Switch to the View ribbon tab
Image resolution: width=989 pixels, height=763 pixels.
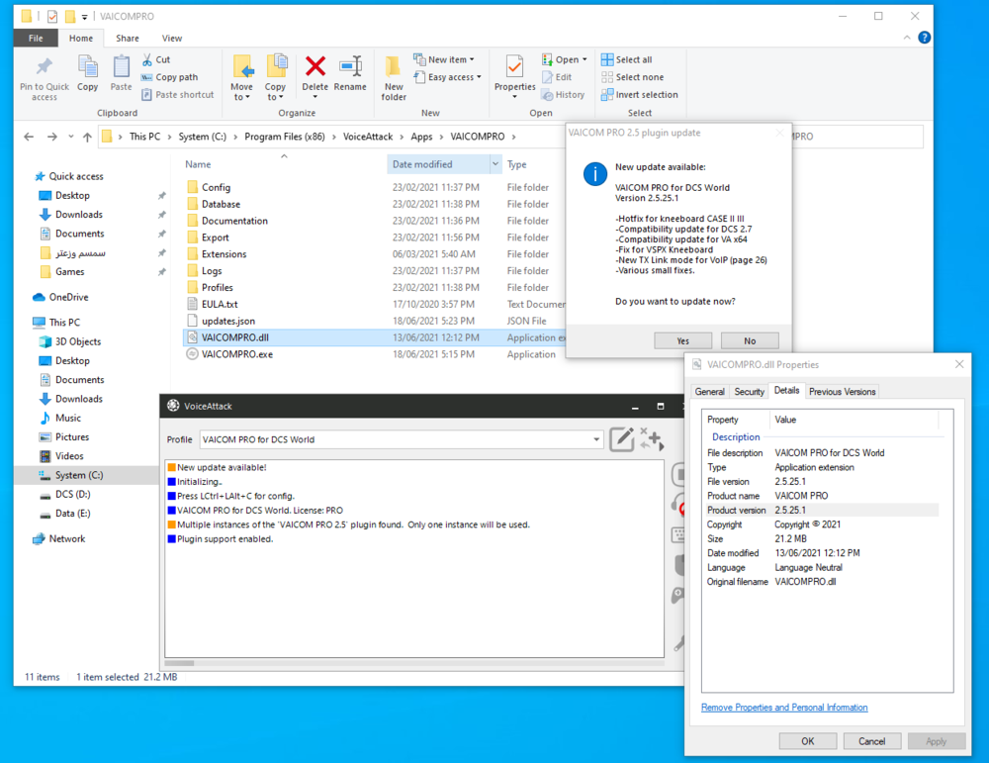tap(171, 38)
